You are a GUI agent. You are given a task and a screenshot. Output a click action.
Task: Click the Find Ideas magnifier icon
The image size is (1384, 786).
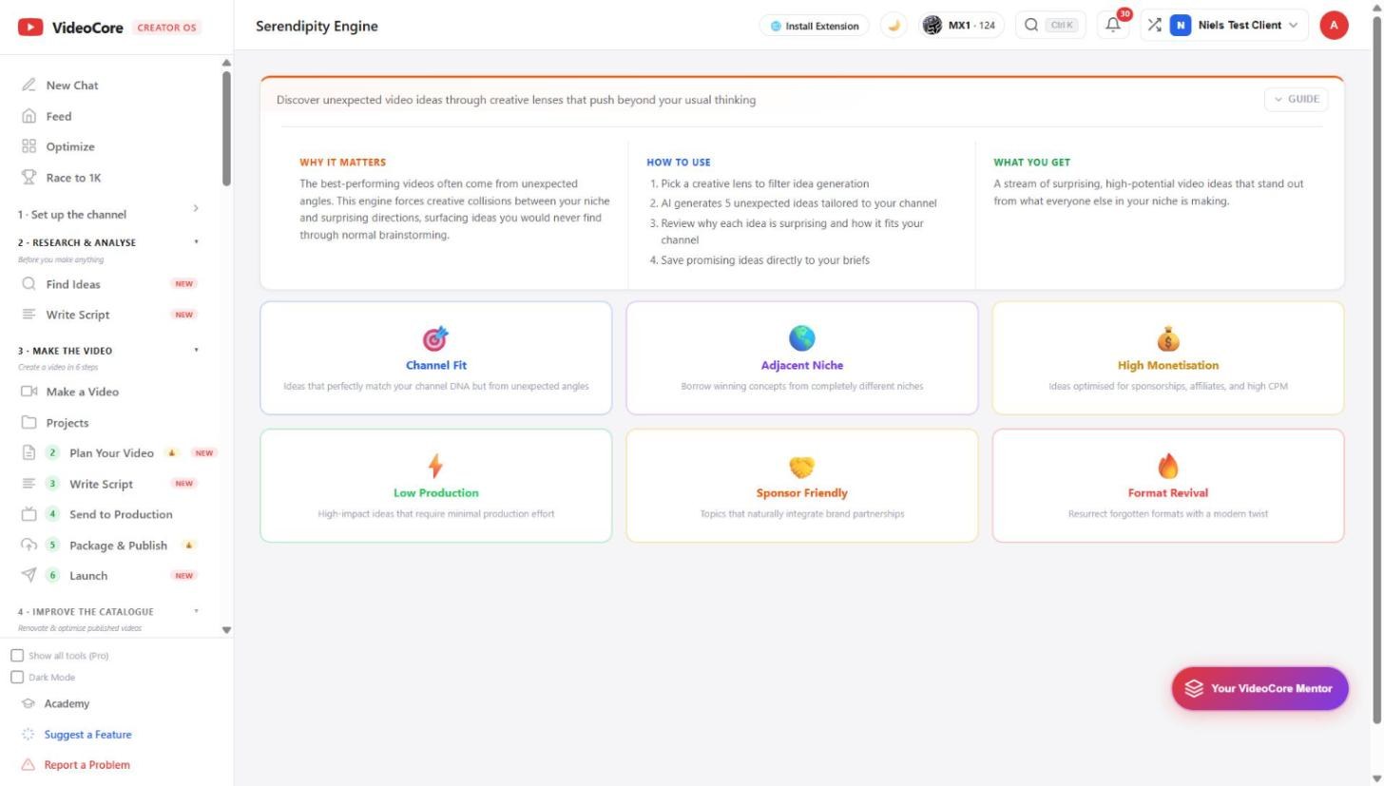pyautogui.click(x=29, y=284)
